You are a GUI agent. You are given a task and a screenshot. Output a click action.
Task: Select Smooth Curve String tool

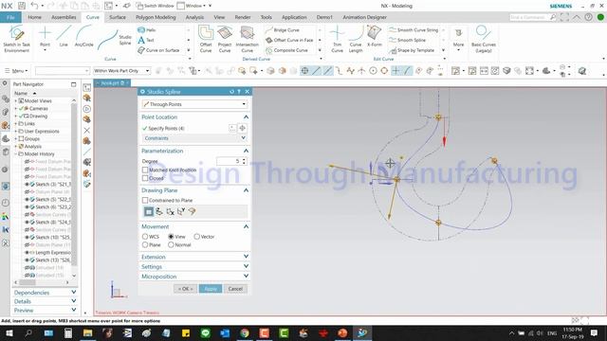(414, 29)
